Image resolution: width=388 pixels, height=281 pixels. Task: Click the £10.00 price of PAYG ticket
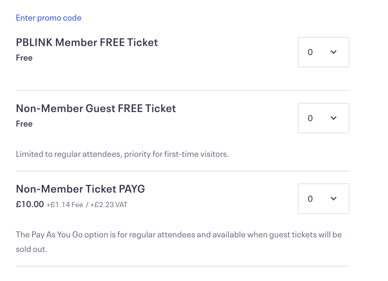30,204
